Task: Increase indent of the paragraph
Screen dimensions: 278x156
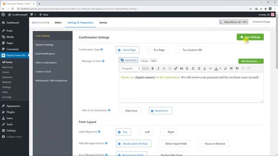Action: coord(237,68)
